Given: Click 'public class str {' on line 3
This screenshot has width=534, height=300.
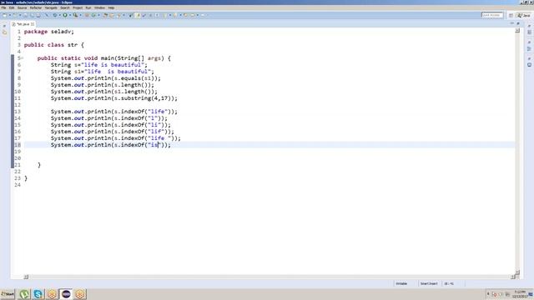Looking at the screenshot, I should point(53,45).
